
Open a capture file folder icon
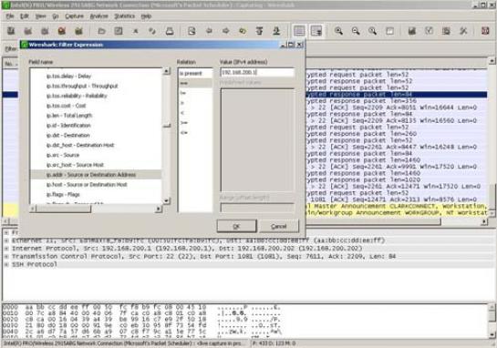coord(101,31)
